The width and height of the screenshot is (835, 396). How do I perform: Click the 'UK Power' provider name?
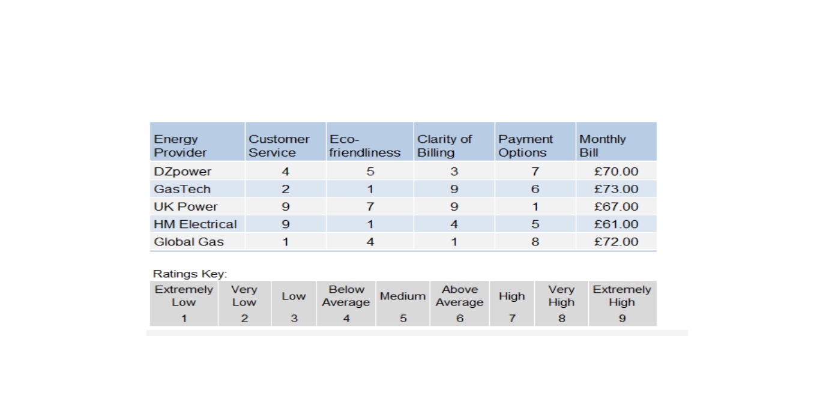(x=185, y=206)
